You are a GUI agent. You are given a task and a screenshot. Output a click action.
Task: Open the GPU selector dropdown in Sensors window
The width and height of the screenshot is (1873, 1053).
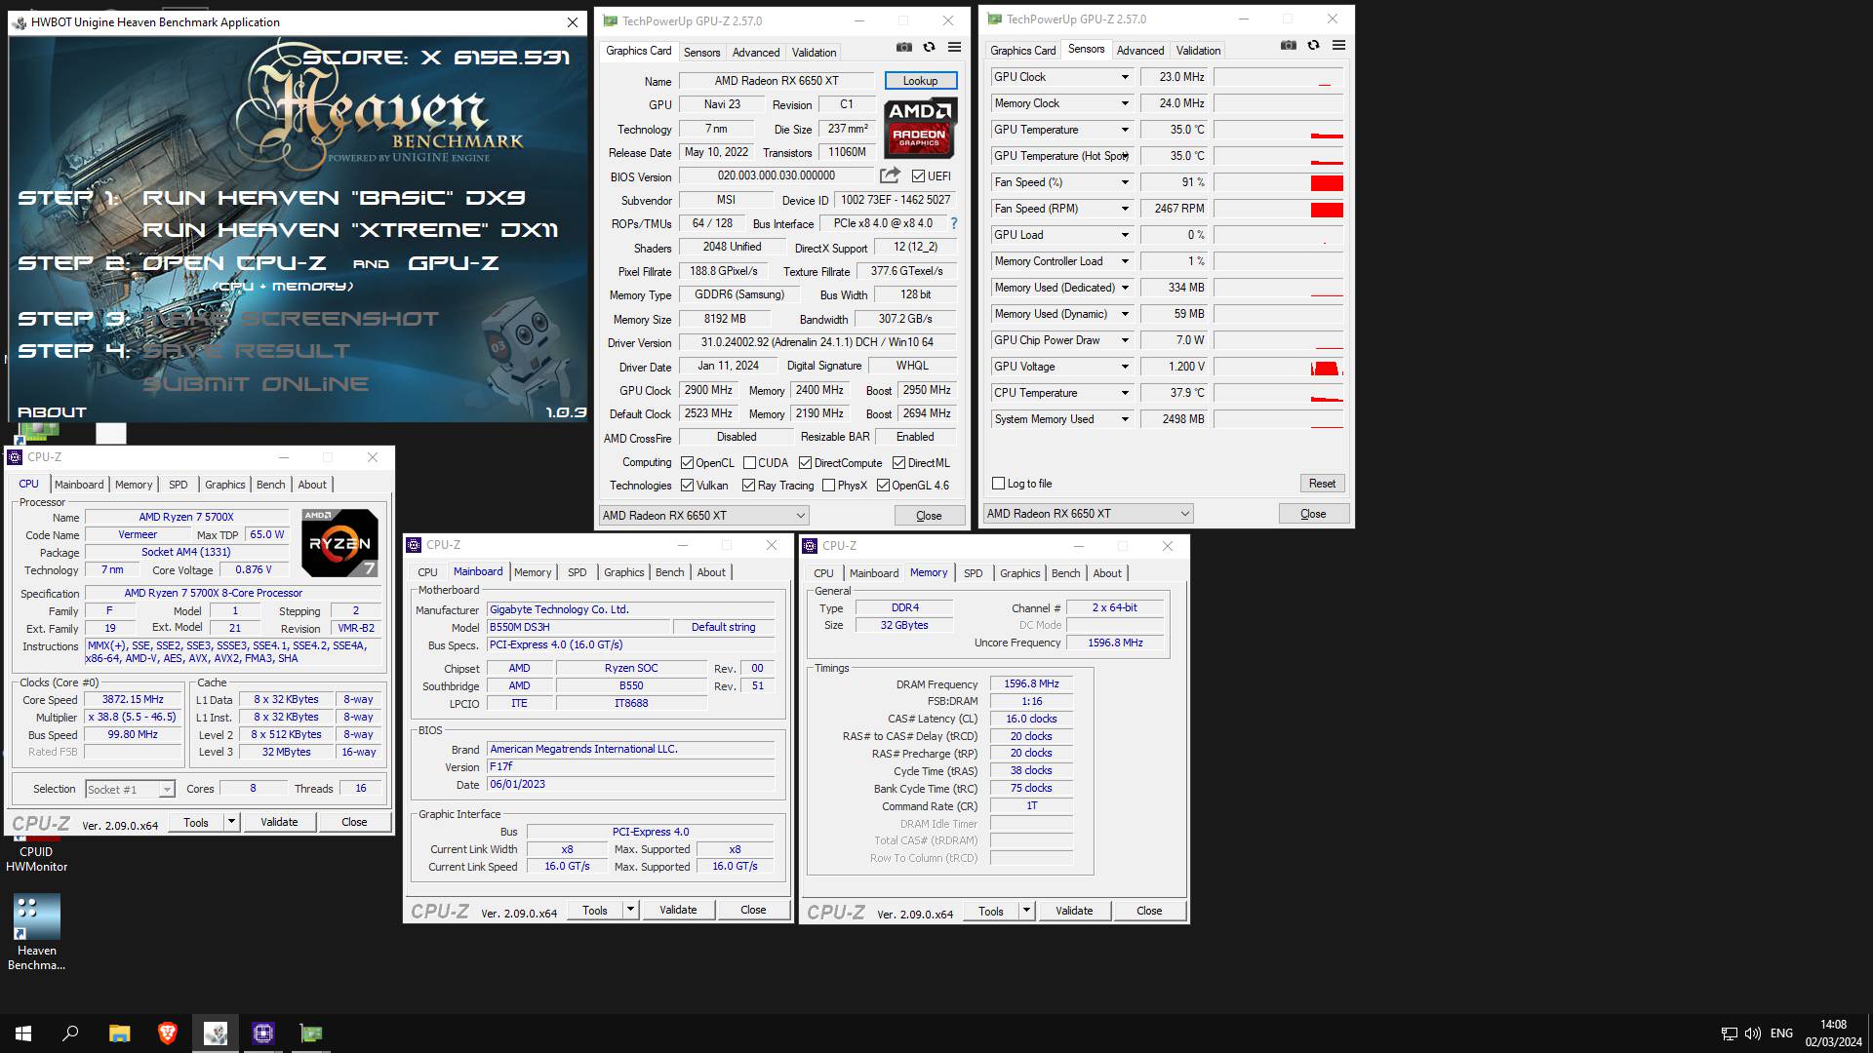(1088, 514)
